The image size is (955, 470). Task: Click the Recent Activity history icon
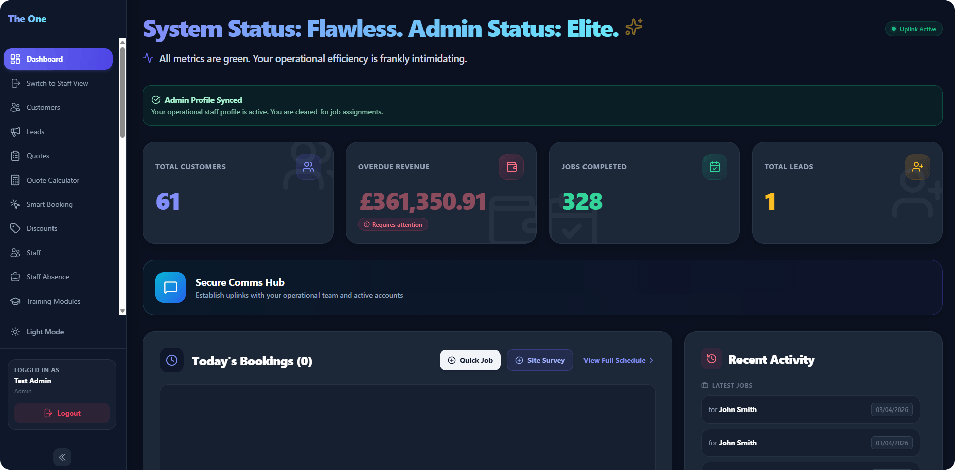pos(712,359)
